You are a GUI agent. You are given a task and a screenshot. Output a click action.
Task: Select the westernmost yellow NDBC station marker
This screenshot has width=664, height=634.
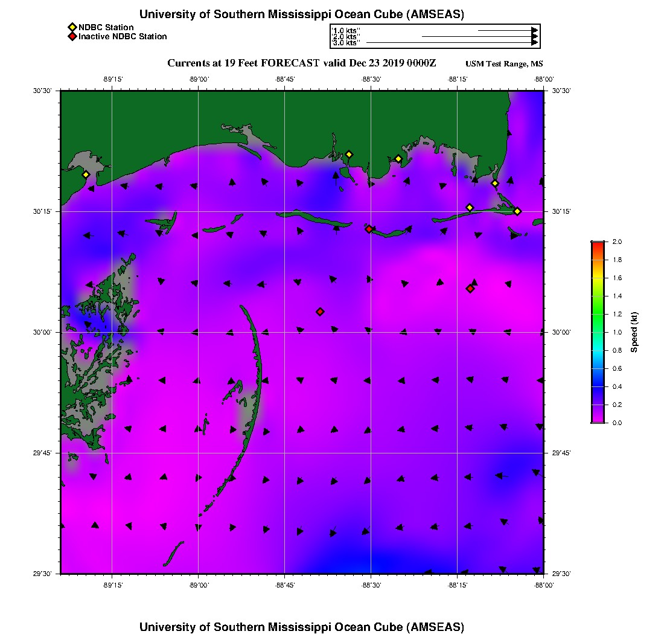click(x=86, y=175)
